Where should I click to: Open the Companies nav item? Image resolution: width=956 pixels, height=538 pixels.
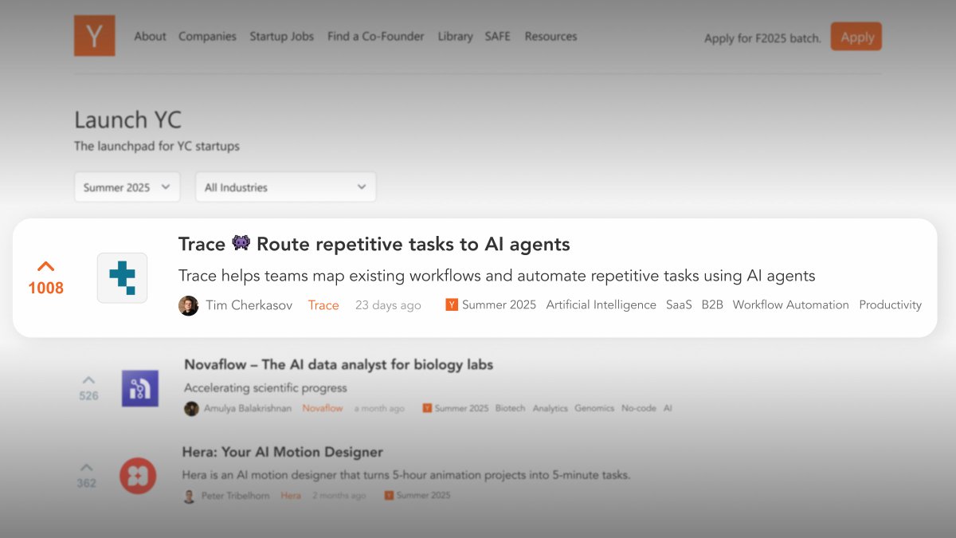(207, 37)
